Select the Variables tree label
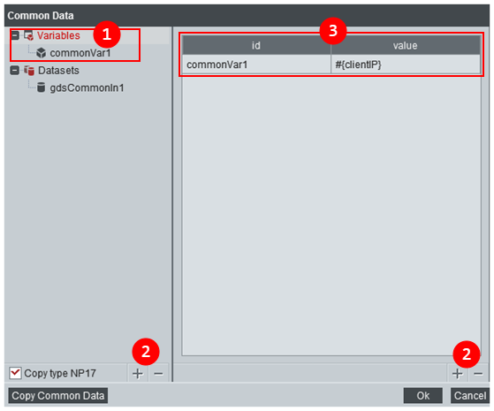This screenshot has height=411, width=494. (58, 35)
